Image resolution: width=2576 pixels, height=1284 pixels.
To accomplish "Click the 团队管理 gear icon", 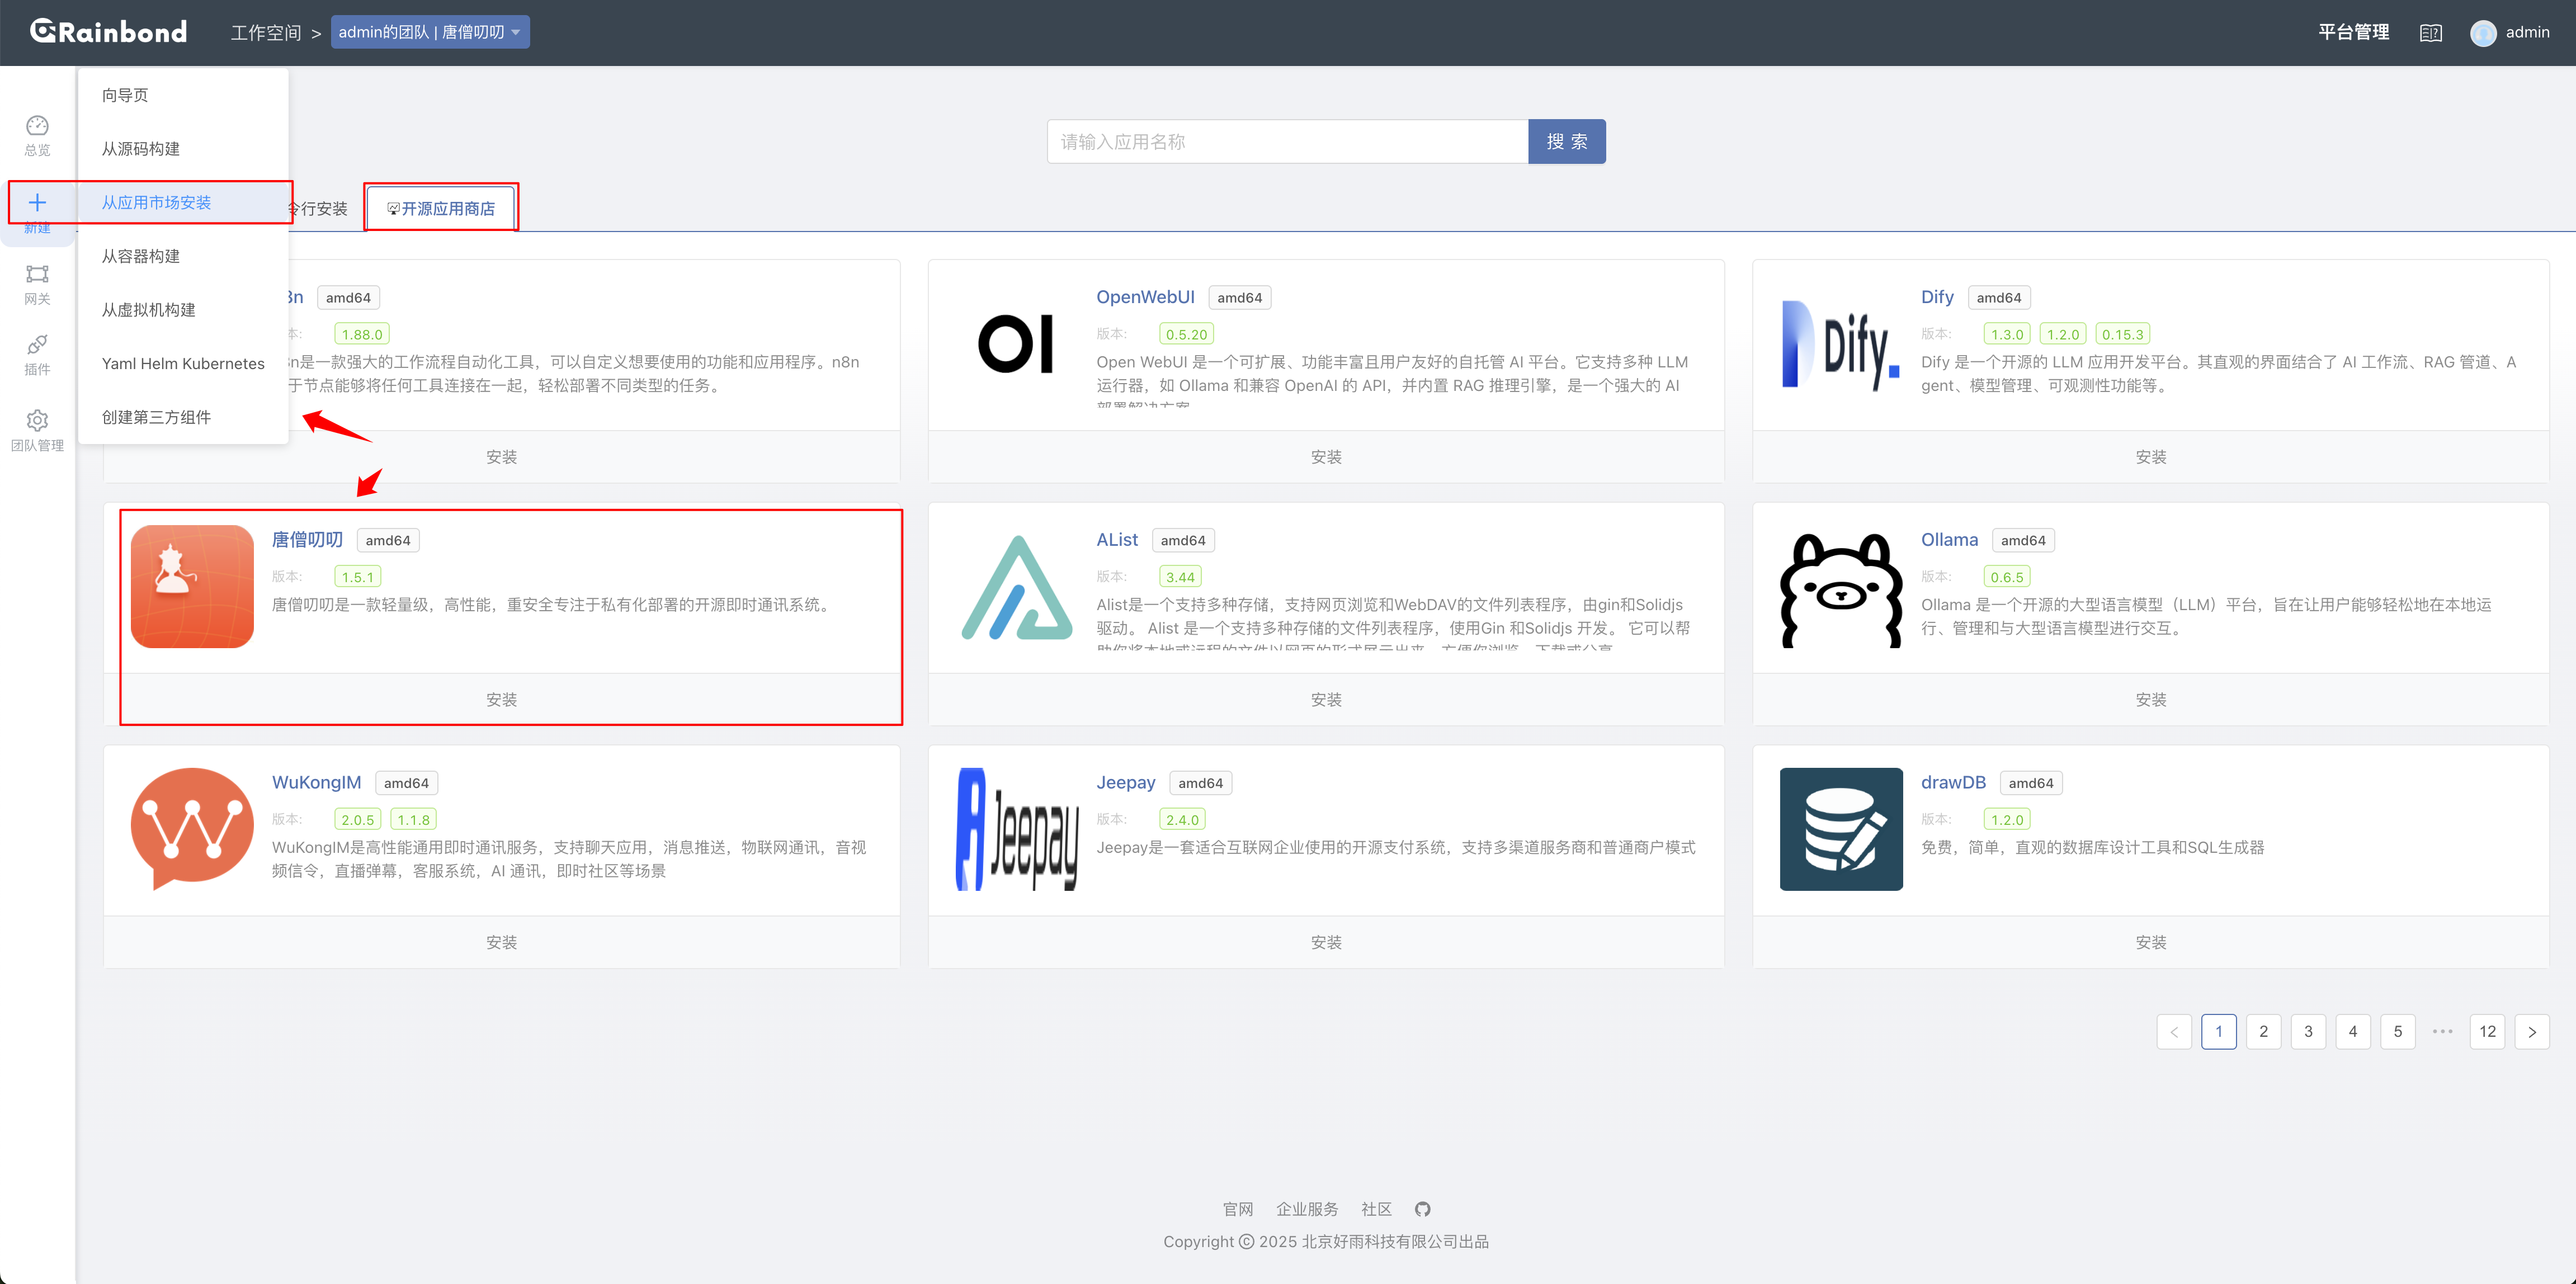I will (37, 420).
